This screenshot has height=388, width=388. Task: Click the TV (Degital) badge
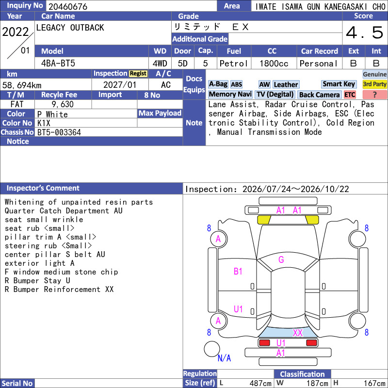point(275,94)
